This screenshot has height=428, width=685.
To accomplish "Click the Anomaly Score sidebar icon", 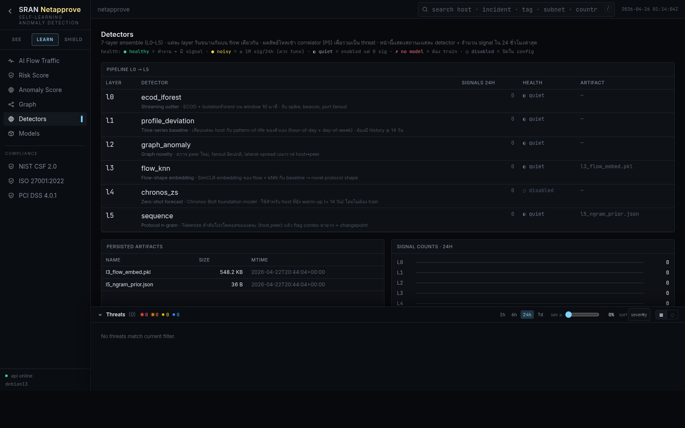I will click(x=11, y=90).
